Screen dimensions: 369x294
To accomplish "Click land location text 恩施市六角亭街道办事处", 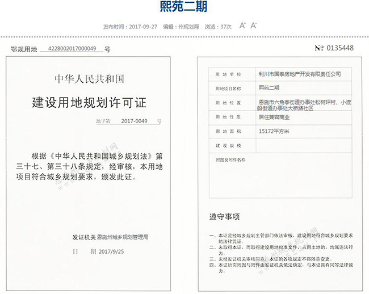I will (286, 102).
